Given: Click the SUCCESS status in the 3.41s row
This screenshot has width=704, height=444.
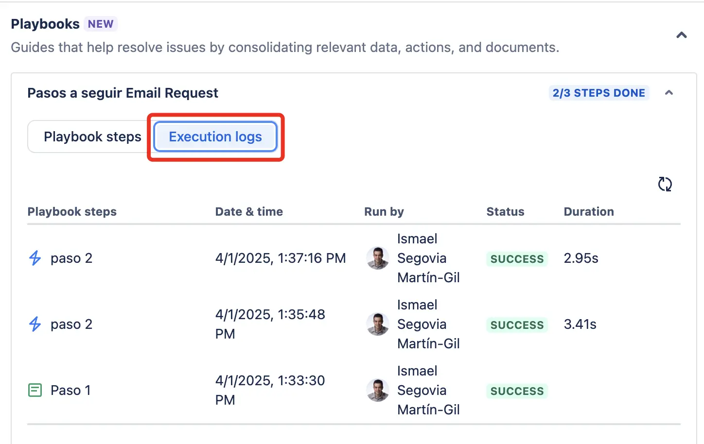Looking at the screenshot, I should [517, 325].
